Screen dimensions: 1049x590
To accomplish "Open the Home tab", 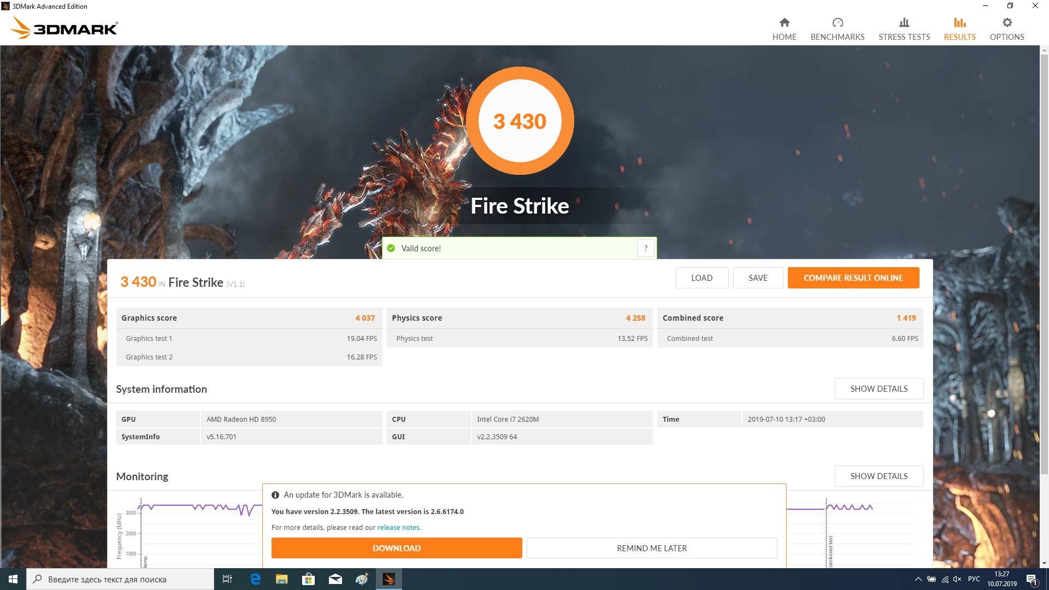I will 784,29.
